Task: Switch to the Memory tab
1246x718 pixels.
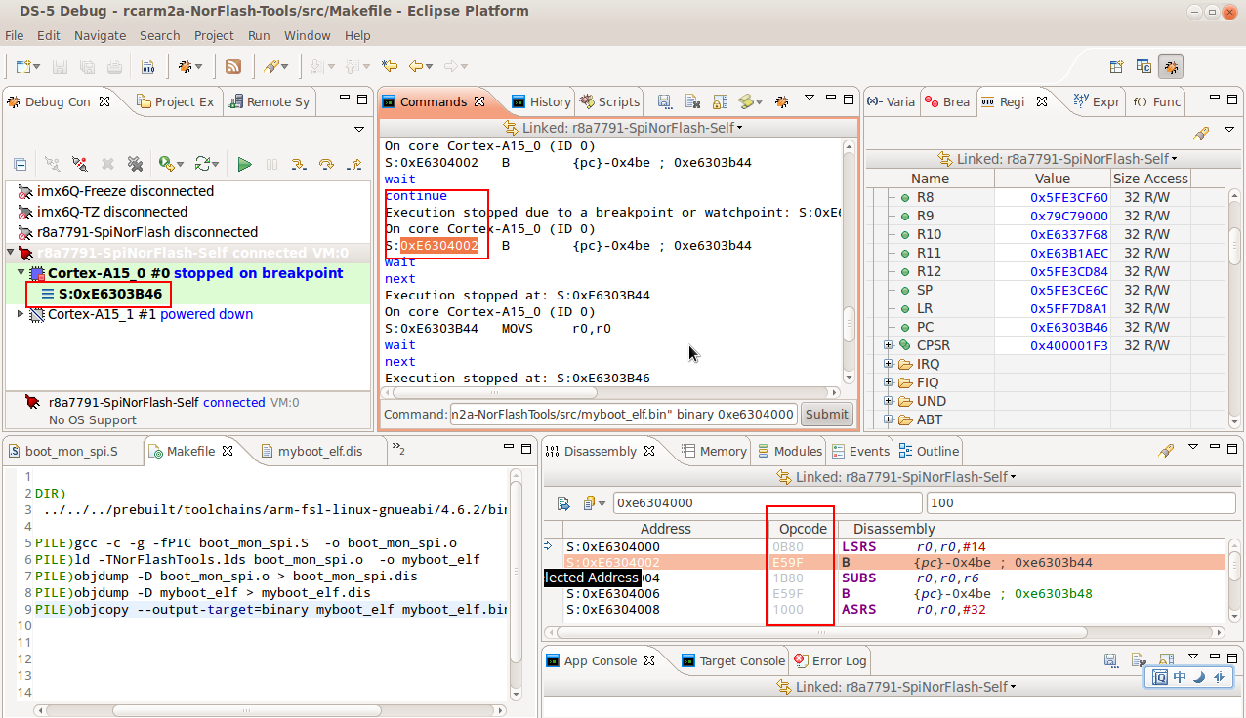Action: (x=714, y=451)
